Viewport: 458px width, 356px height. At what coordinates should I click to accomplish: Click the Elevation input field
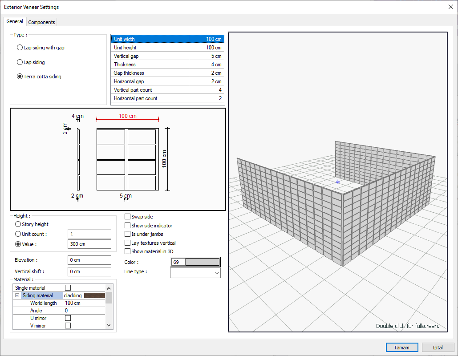tap(89, 260)
